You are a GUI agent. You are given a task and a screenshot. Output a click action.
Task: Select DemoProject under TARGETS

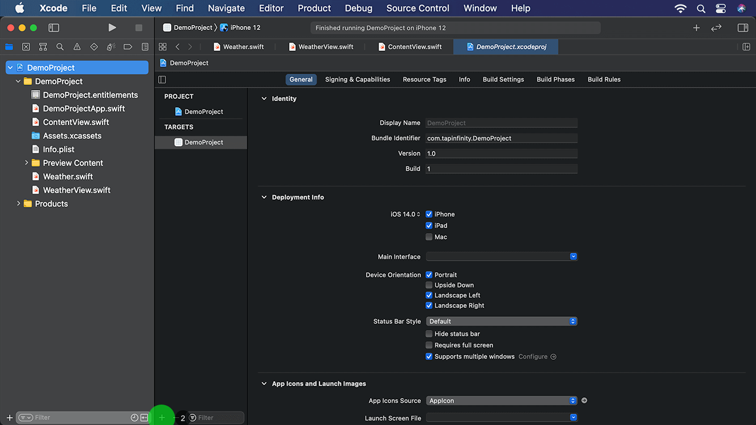201,142
